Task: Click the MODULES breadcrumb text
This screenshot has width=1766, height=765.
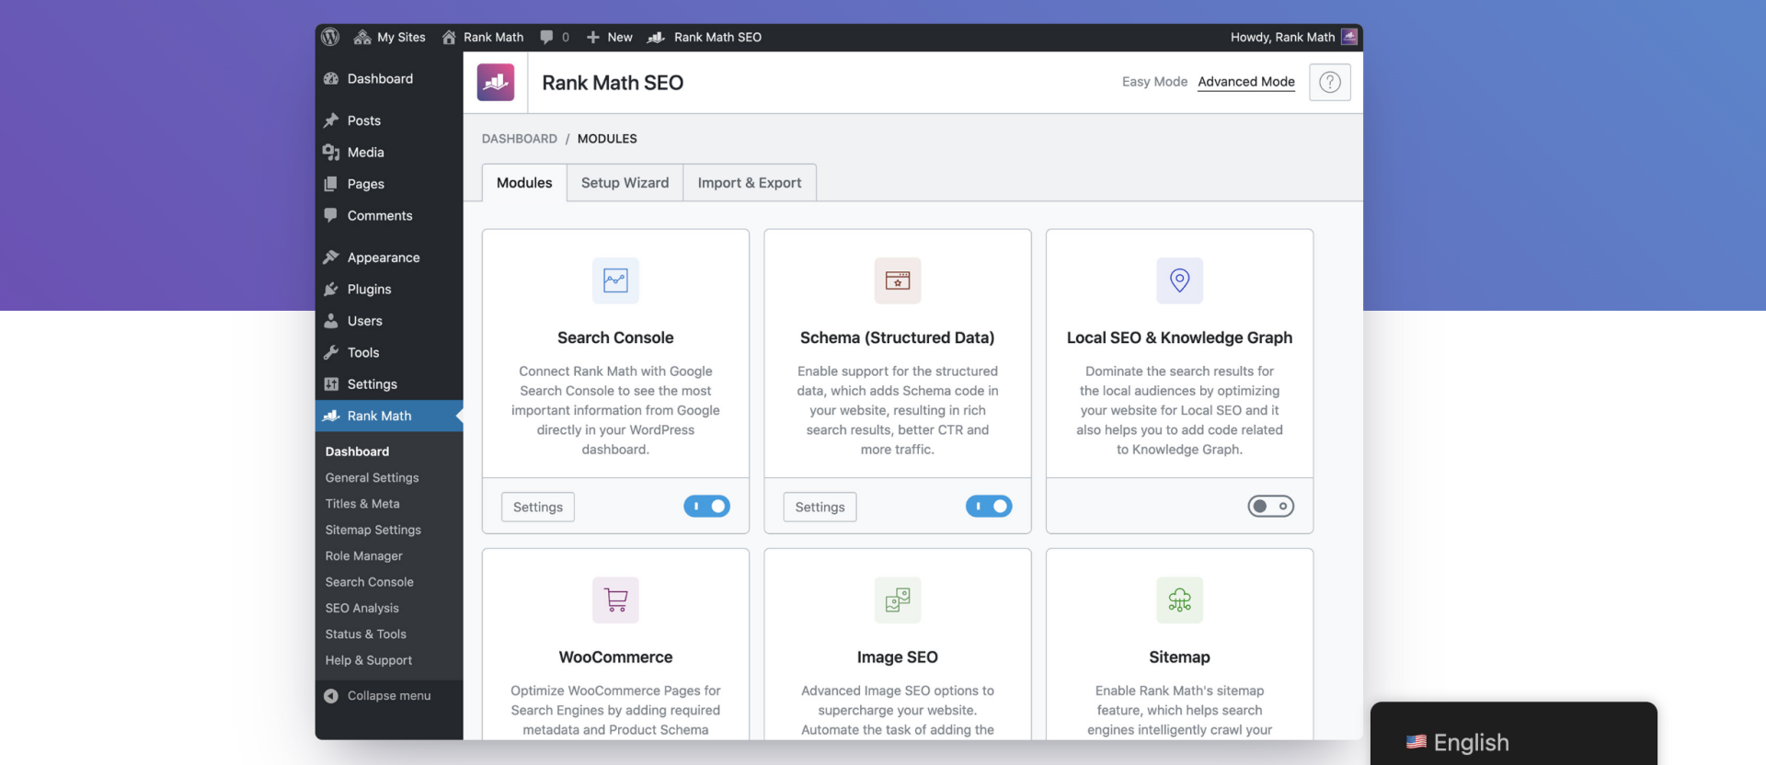Action: click(x=607, y=139)
